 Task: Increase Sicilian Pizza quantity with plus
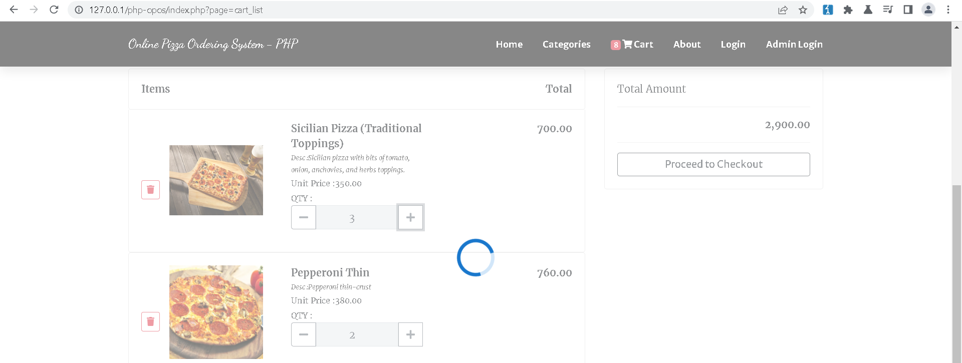[410, 217]
